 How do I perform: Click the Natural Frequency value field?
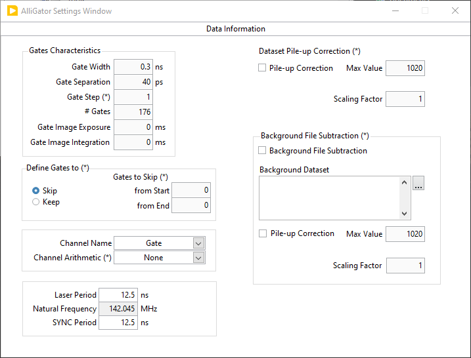point(118,309)
